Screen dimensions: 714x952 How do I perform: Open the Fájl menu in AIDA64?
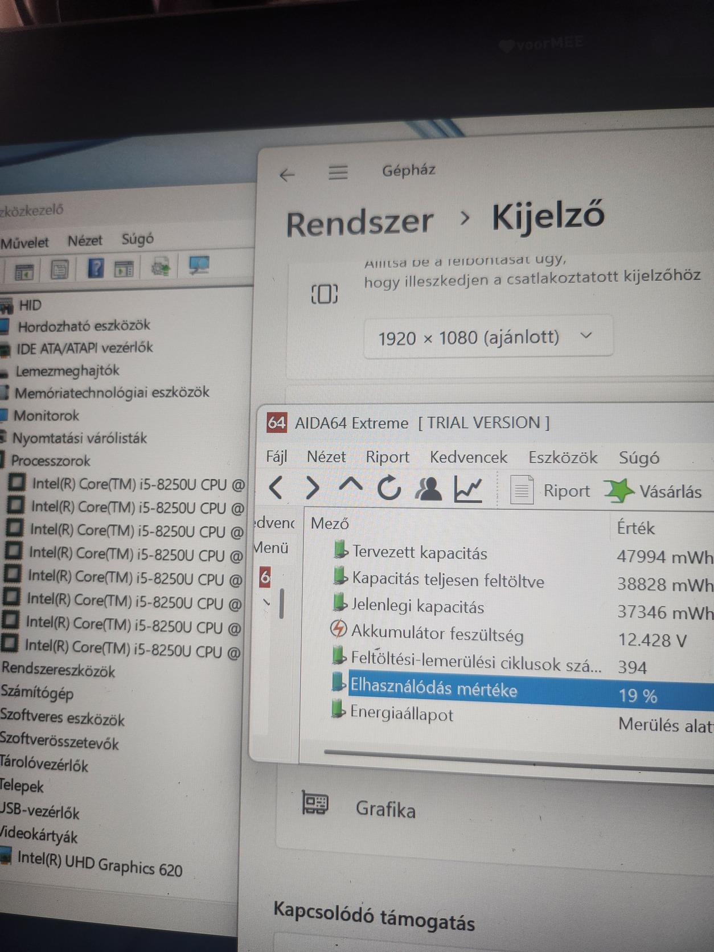277,457
